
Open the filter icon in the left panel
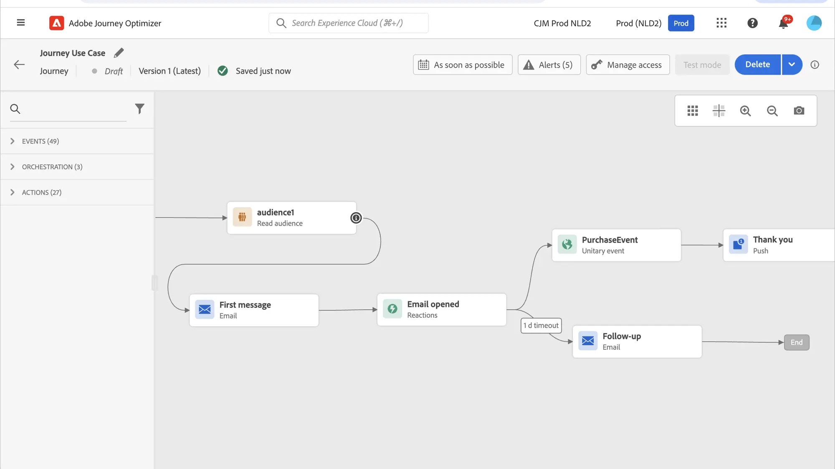click(x=139, y=108)
